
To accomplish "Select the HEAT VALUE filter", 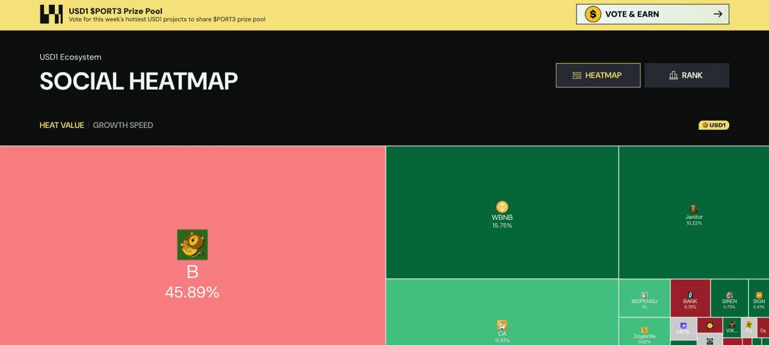I will point(62,125).
